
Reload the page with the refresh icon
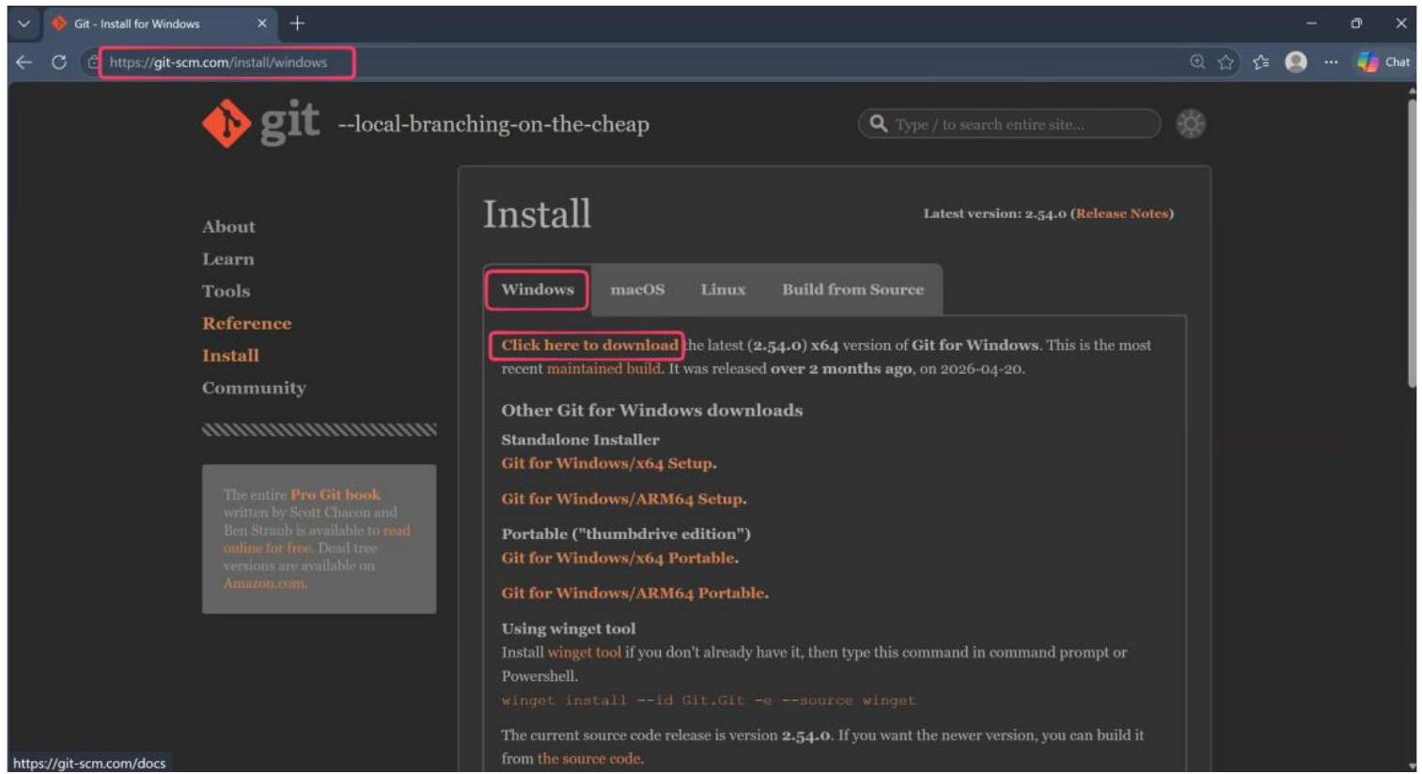click(x=59, y=62)
